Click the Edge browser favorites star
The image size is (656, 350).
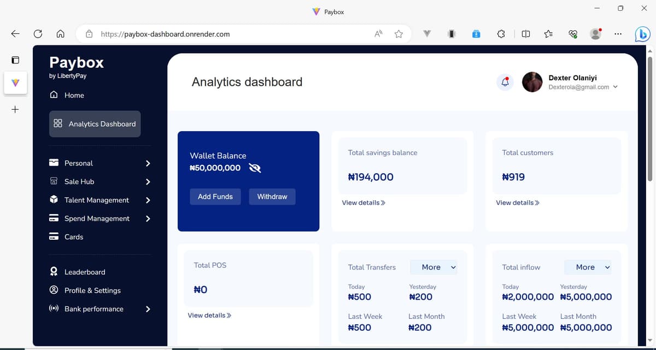(x=399, y=33)
